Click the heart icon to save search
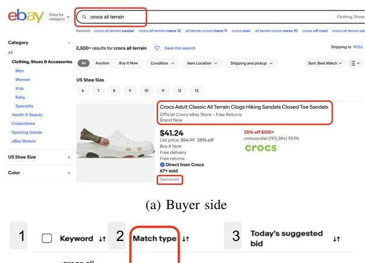Viewport: 365px width, 263px height. tap(157, 48)
